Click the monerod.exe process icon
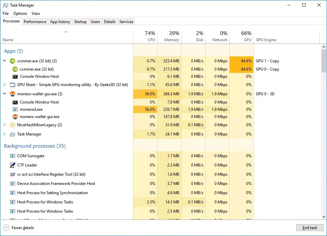 coord(15,109)
